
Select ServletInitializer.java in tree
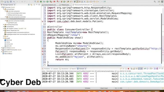(16, 15)
